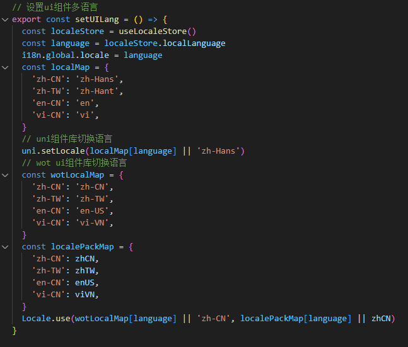Image resolution: width=408 pixels, height=347 pixels.
Task: Collapse the wotLocalMap object fold chevron
Action: point(5,175)
